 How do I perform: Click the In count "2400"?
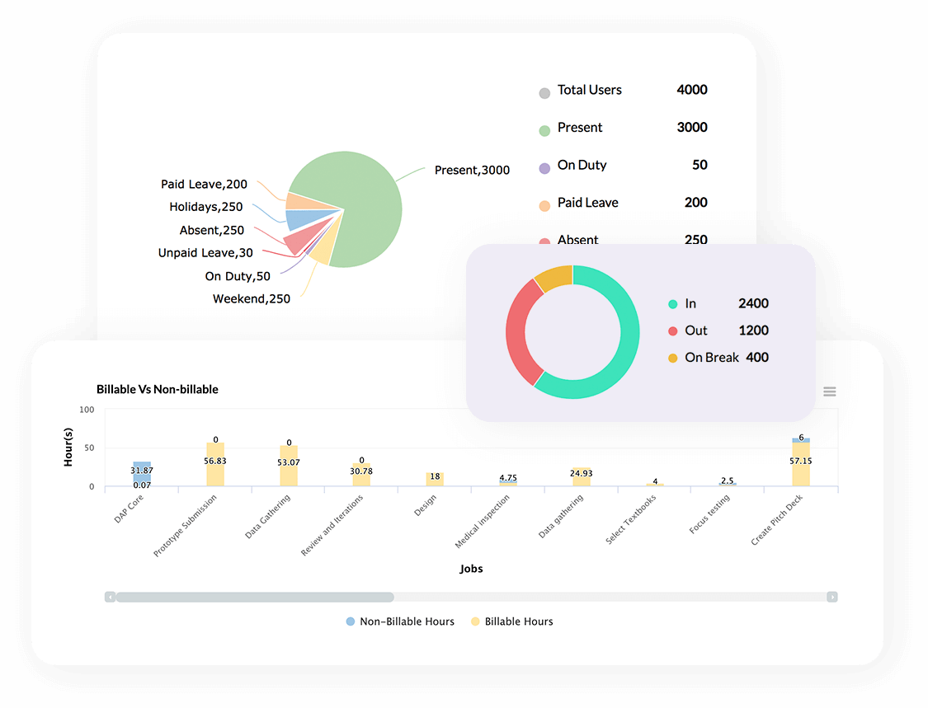[x=753, y=304]
